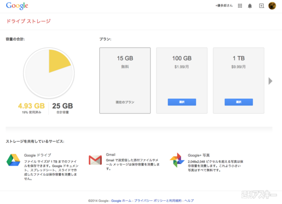Click the Google ドライブ service heading
The image size is (282, 204).
(38, 155)
